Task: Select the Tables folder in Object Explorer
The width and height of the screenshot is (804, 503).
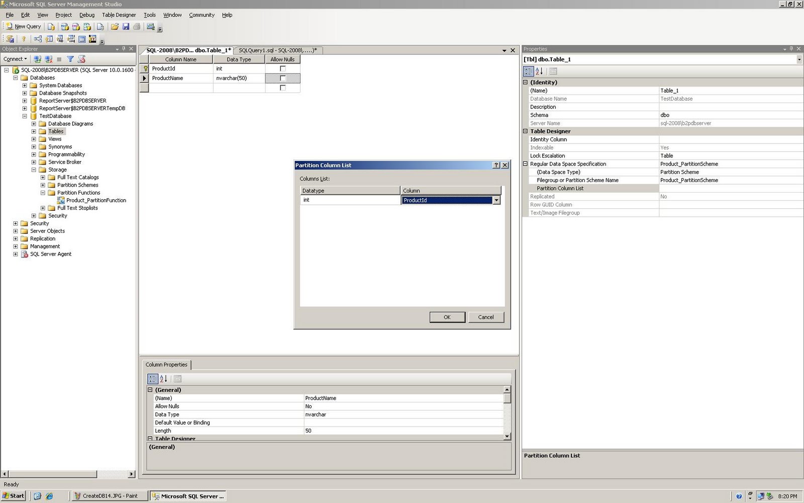Action: pyautogui.click(x=56, y=131)
